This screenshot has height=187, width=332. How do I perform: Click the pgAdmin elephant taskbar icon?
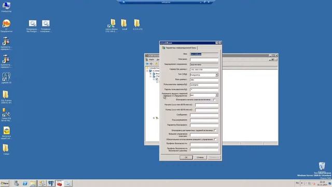tap(51, 183)
